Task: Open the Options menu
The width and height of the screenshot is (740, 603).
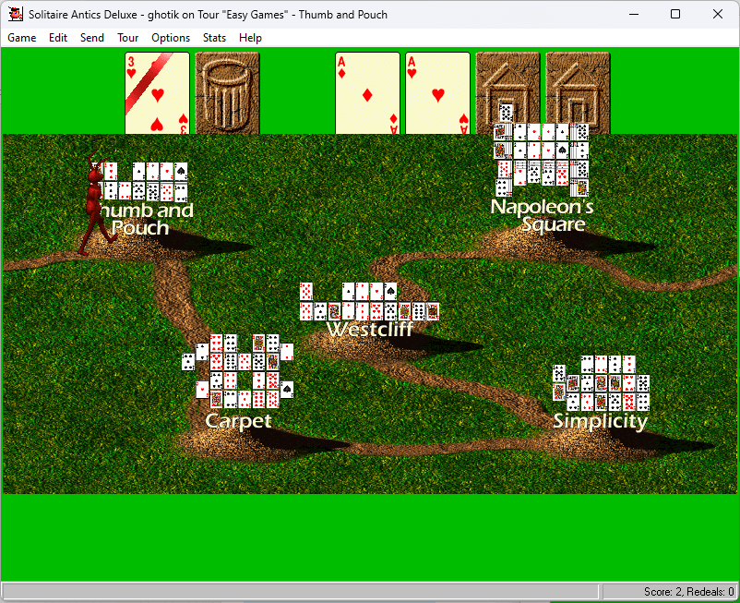Action: 171,38
